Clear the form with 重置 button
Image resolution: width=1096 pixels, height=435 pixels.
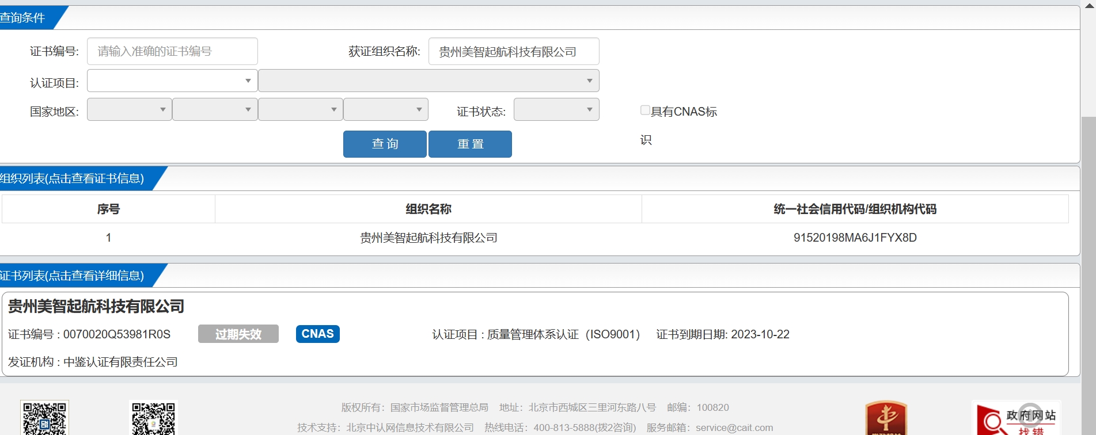pos(470,144)
